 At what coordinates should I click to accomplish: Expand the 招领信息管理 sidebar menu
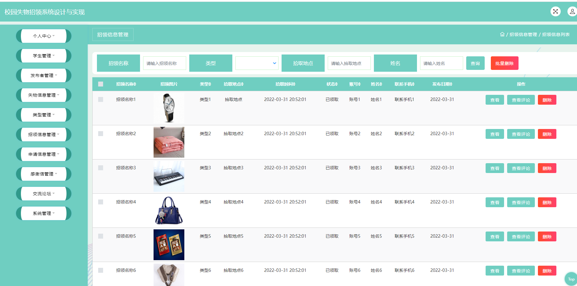44,135
